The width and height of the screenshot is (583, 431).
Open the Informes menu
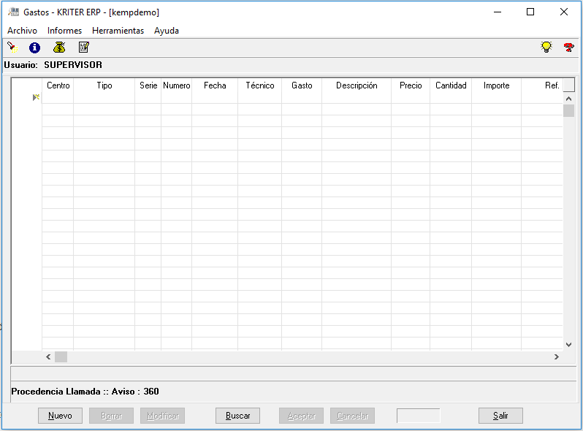tap(64, 31)
